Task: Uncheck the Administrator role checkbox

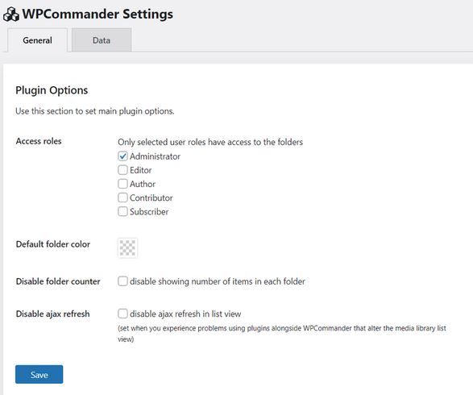Action: (x=122, y=156)
